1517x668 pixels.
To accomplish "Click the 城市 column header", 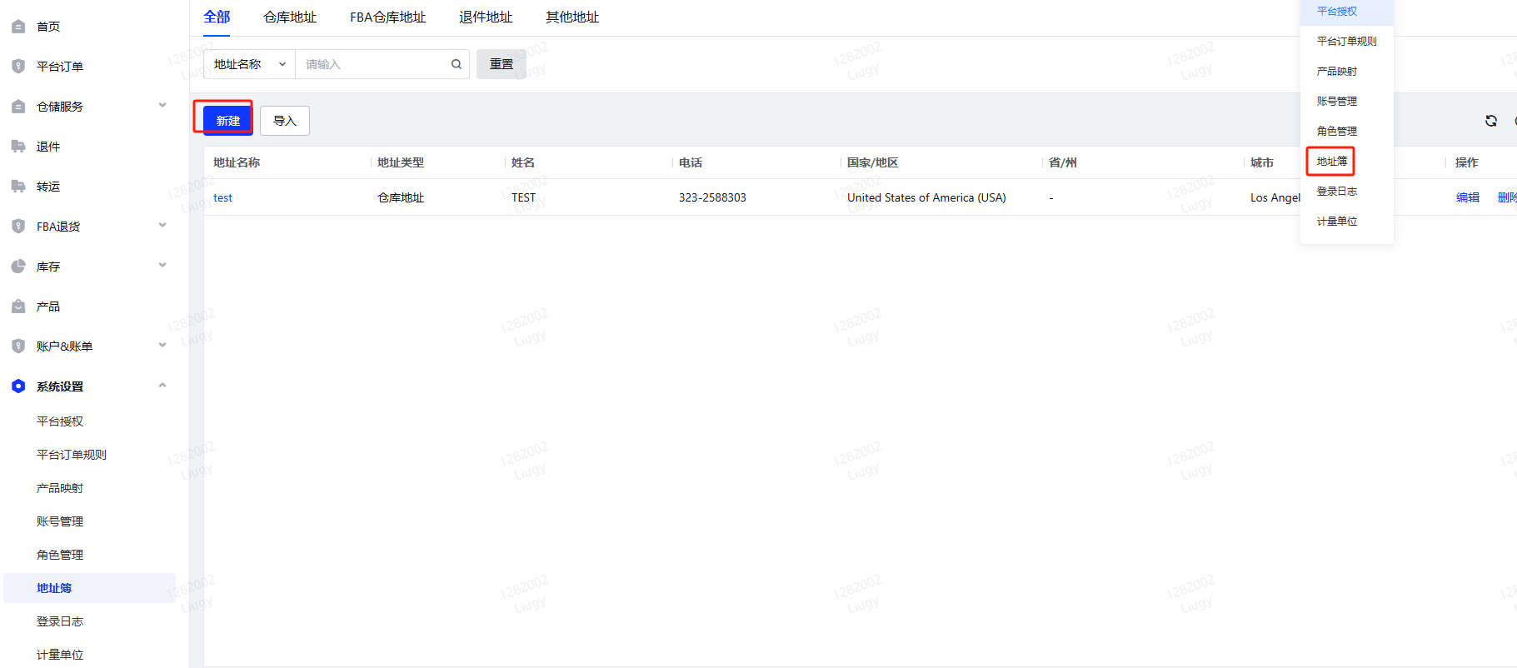I will pyautogui.click(x=1262, y=162).
